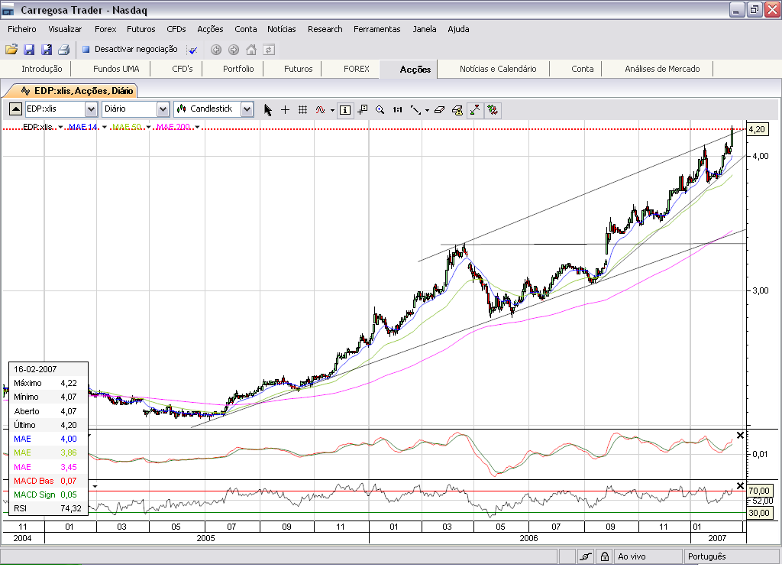
Task: Click the printer icon in main toolbar
Action: (x=64, y=50)
